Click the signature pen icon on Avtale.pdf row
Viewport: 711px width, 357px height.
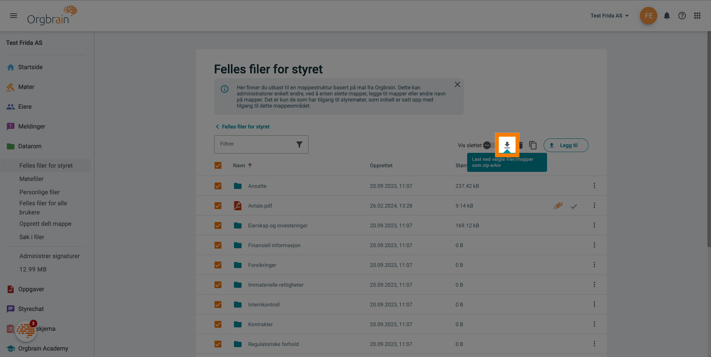(558, 205)
